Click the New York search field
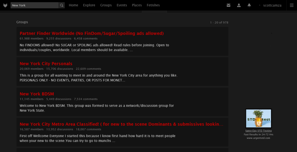This screenshot has height=152, width=297. 35,5
